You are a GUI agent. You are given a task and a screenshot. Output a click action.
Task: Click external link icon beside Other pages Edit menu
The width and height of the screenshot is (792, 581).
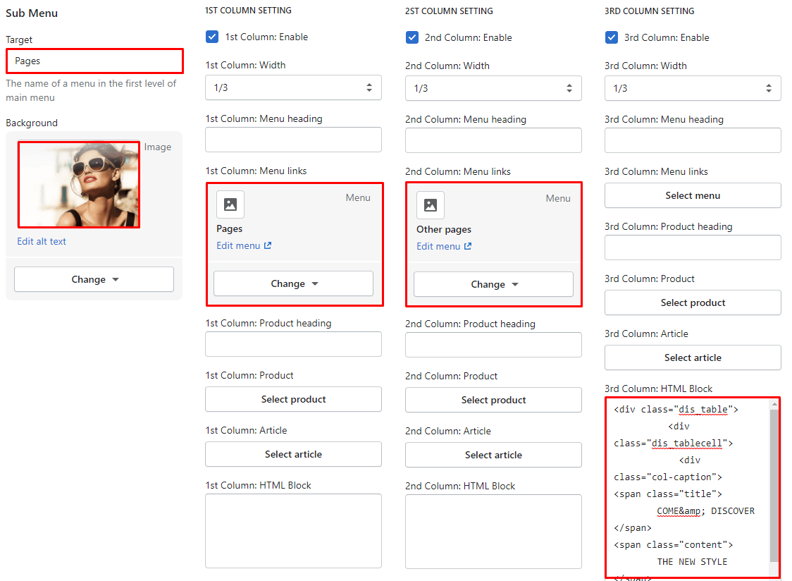click(468, 246)
